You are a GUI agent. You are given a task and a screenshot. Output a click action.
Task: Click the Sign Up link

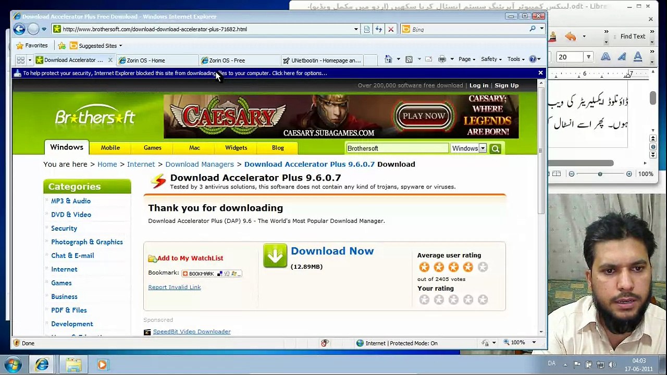pyautogui.click(x=507, y=85)
